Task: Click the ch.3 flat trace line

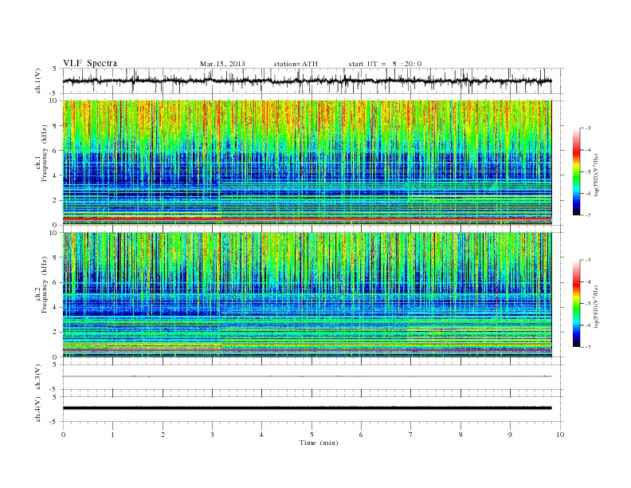Action: [307, 376]
